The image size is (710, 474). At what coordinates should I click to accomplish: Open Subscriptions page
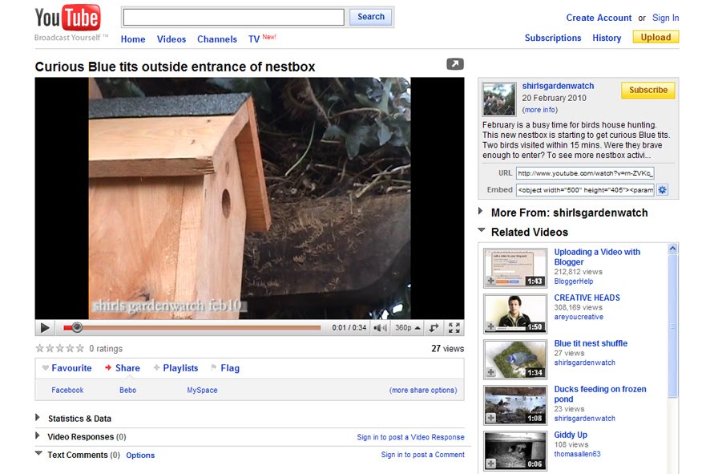tap(553, 38)
